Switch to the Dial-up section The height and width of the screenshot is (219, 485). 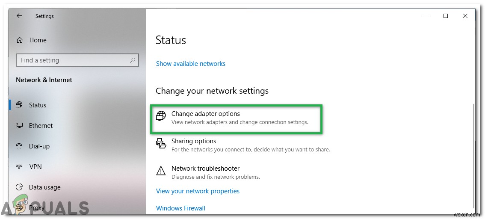39,146
